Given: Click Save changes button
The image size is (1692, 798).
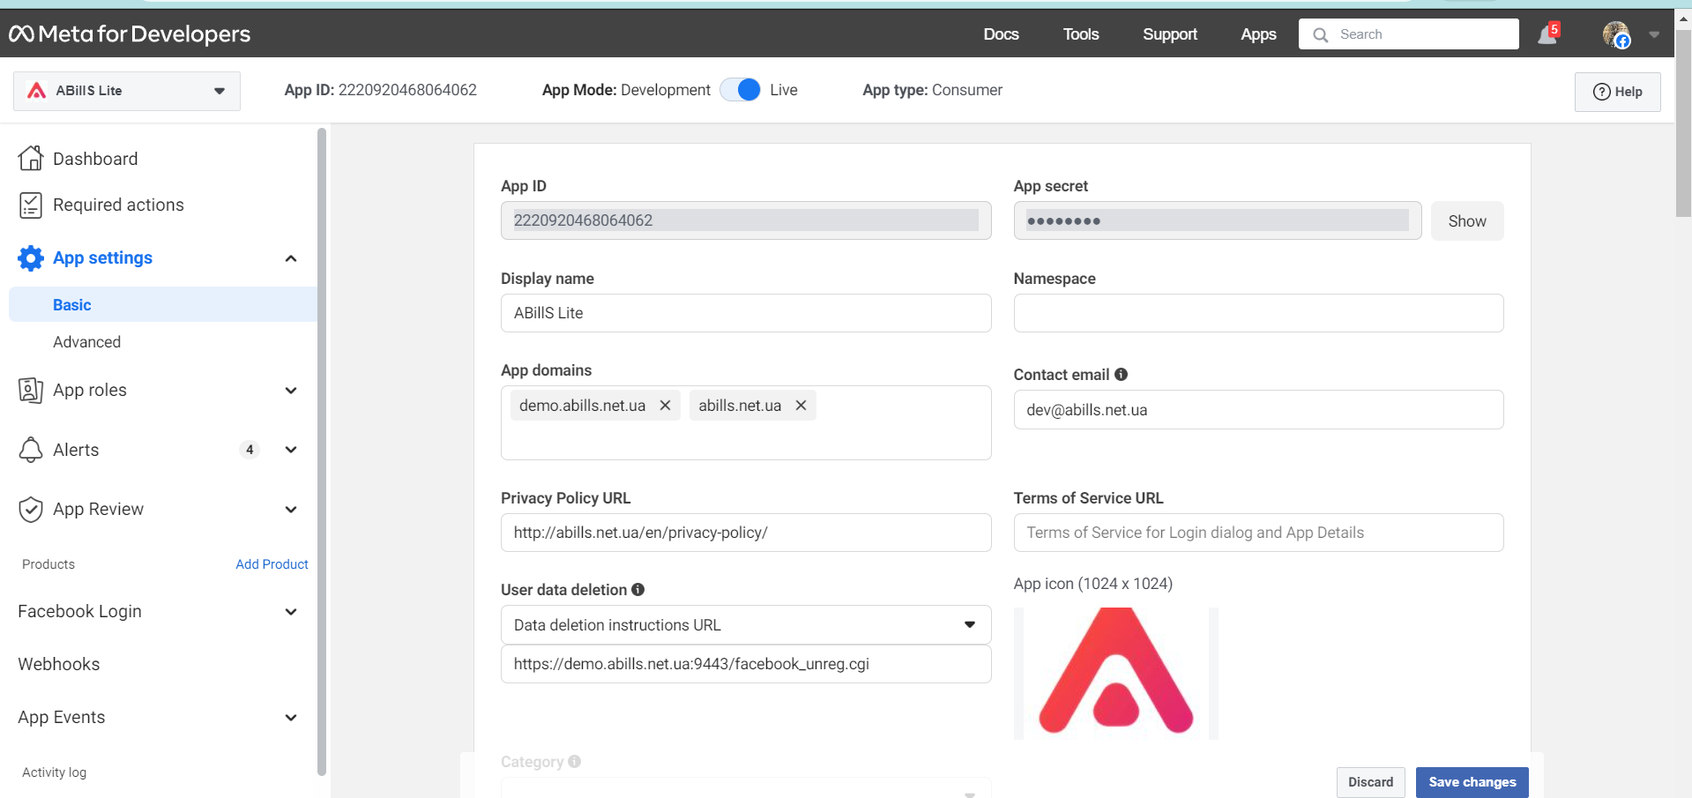Looking at the screenshot, I should point(1472,782).
